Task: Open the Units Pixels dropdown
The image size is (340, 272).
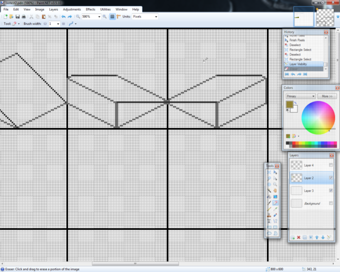Action: tap(156, 16)
